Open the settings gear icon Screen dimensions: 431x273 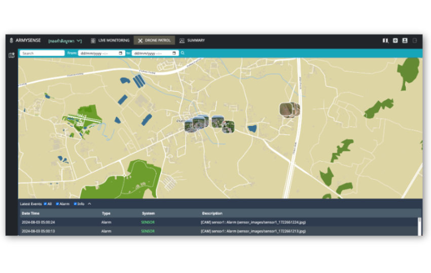coord(395,40)
